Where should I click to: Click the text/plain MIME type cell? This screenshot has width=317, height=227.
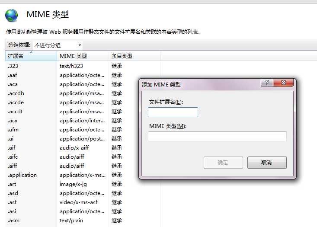pos(71,221)
